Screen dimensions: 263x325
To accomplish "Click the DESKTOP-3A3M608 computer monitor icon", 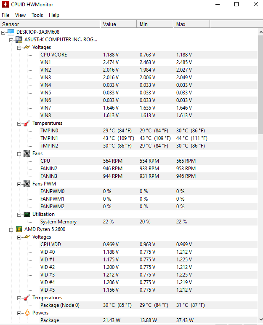I will [x=11, y=32].
